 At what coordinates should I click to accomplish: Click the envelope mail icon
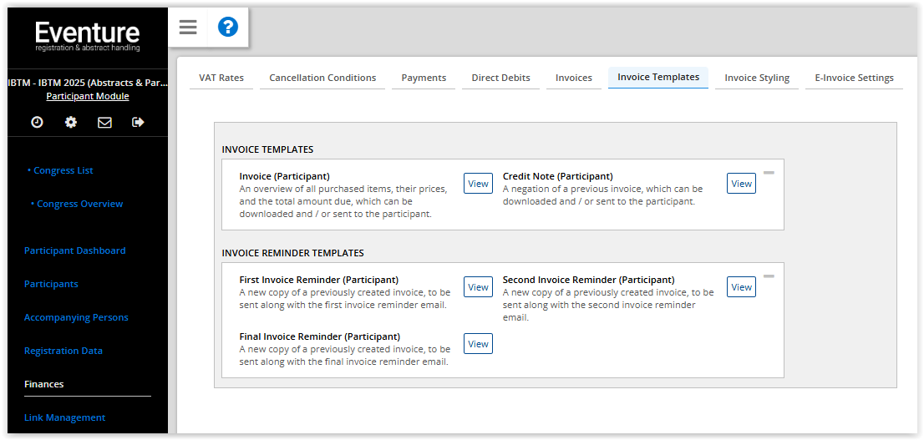(104, 122)
